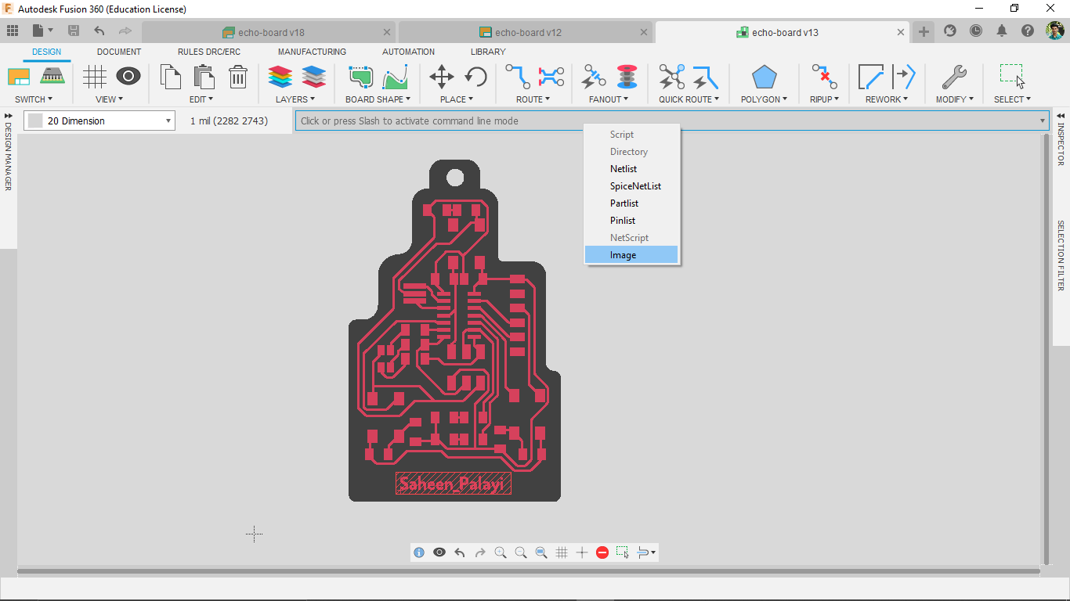Viewport: 1070px width, 601px height.
Task: Open grid settings from View toolbar
Action: click(94, 77)
